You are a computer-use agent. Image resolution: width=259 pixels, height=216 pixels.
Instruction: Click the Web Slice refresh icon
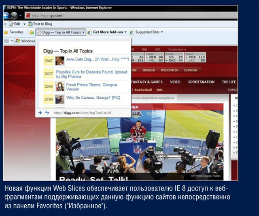pyautogui.click(x=47, y=112)
